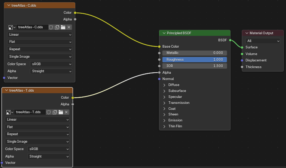Expand the Diffuse panel in Principled BSDF
Image resolution: width=286 pixels, height=168 pixels.
(x=164, y=85)
